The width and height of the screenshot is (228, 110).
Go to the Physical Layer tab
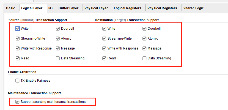[96, 8]
